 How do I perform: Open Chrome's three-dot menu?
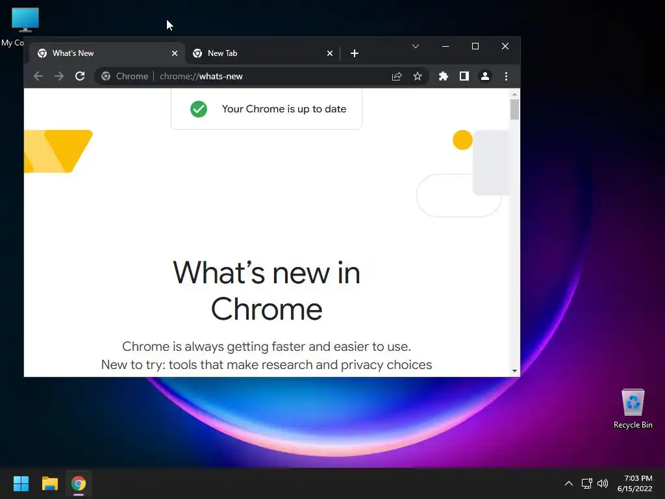click(x=506, y=77)
